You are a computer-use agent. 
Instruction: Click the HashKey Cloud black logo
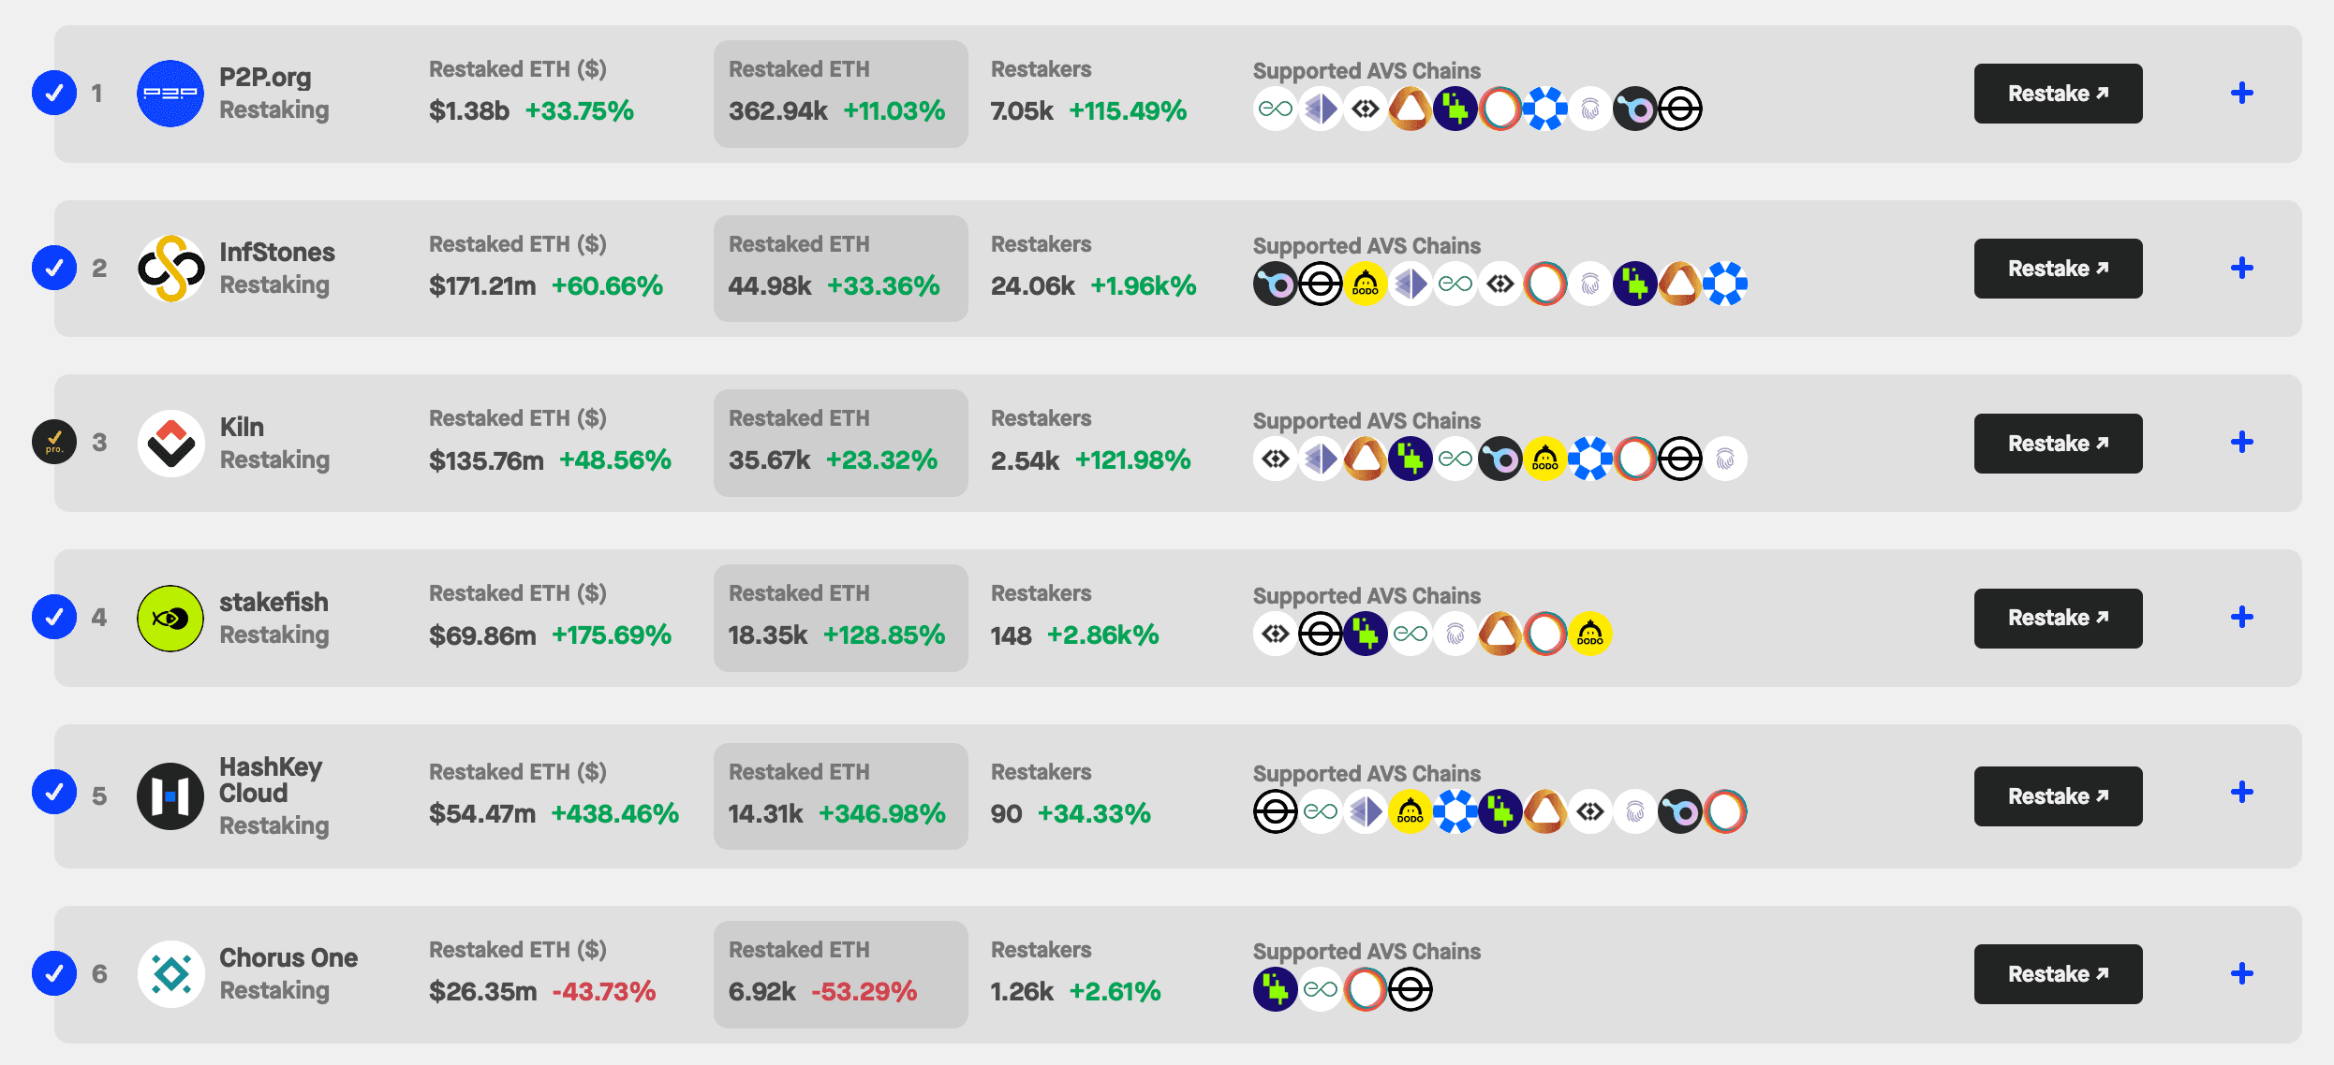click(170, 796)
